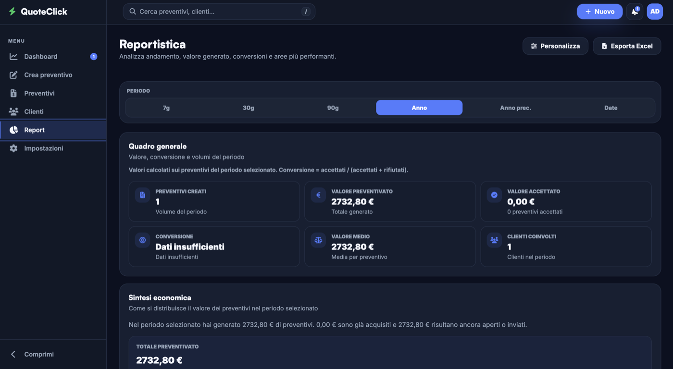Click the Conversione target icon
The height and width of the screenshot is (369, 673).
tap(142, 240)
